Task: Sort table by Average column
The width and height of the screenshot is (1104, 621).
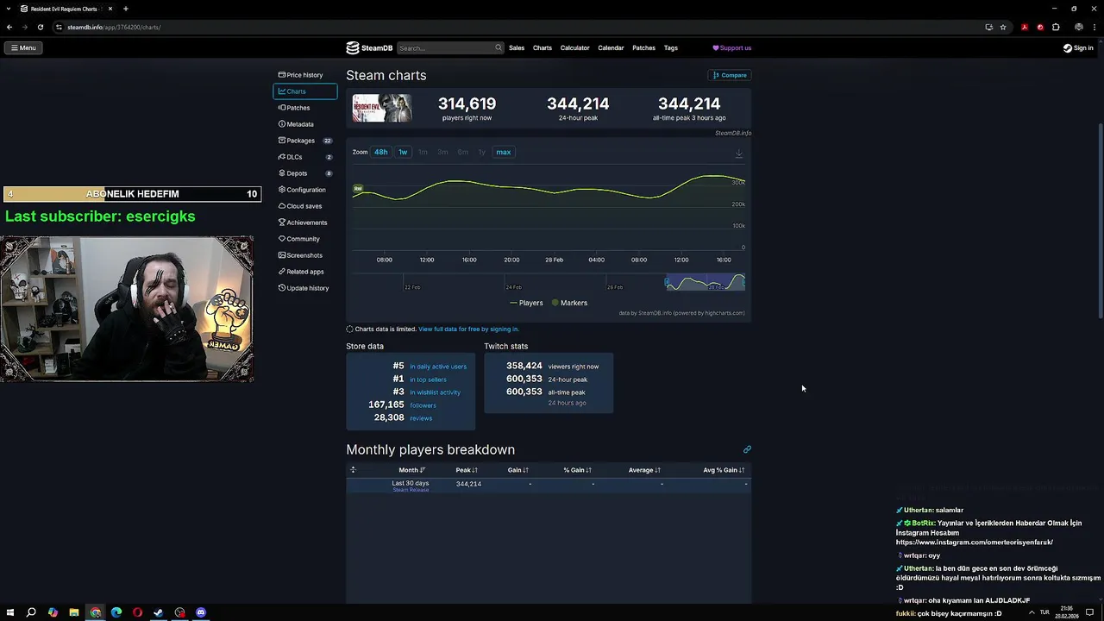Action: (x=644, y=470)
